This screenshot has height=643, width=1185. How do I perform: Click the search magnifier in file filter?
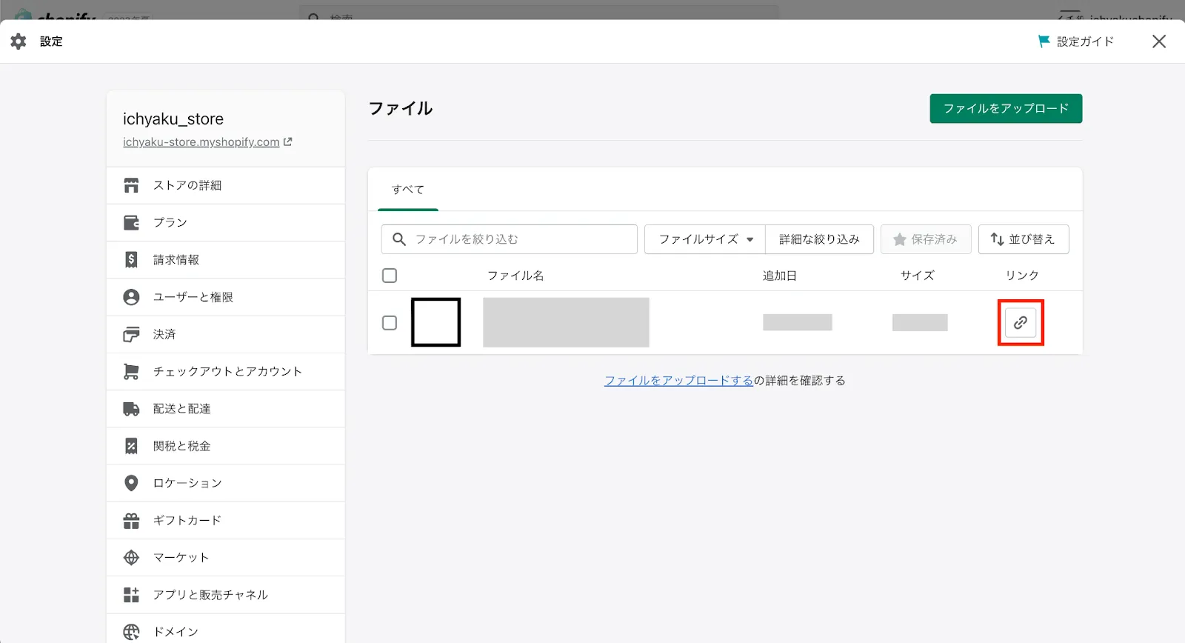point(399,239)
